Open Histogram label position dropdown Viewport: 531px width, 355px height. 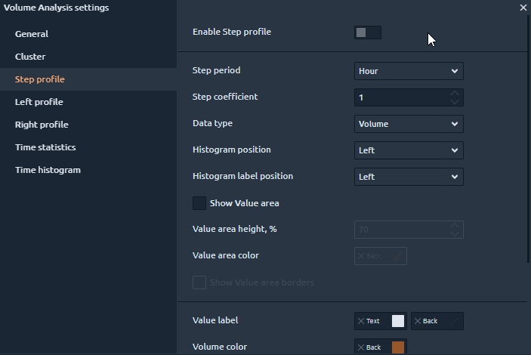(x=408, y=177)
